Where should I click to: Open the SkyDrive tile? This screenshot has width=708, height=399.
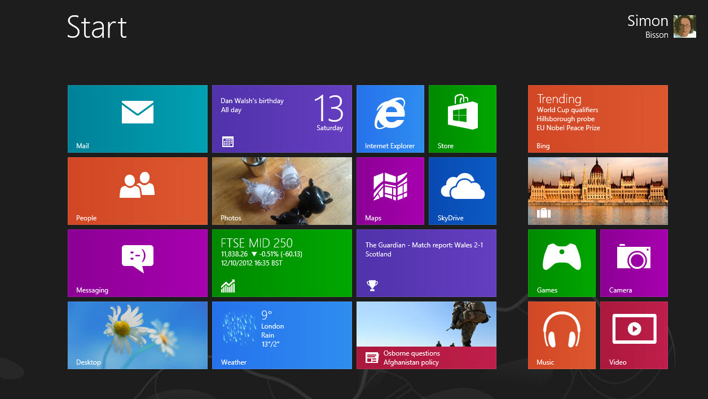click(463, 191)
